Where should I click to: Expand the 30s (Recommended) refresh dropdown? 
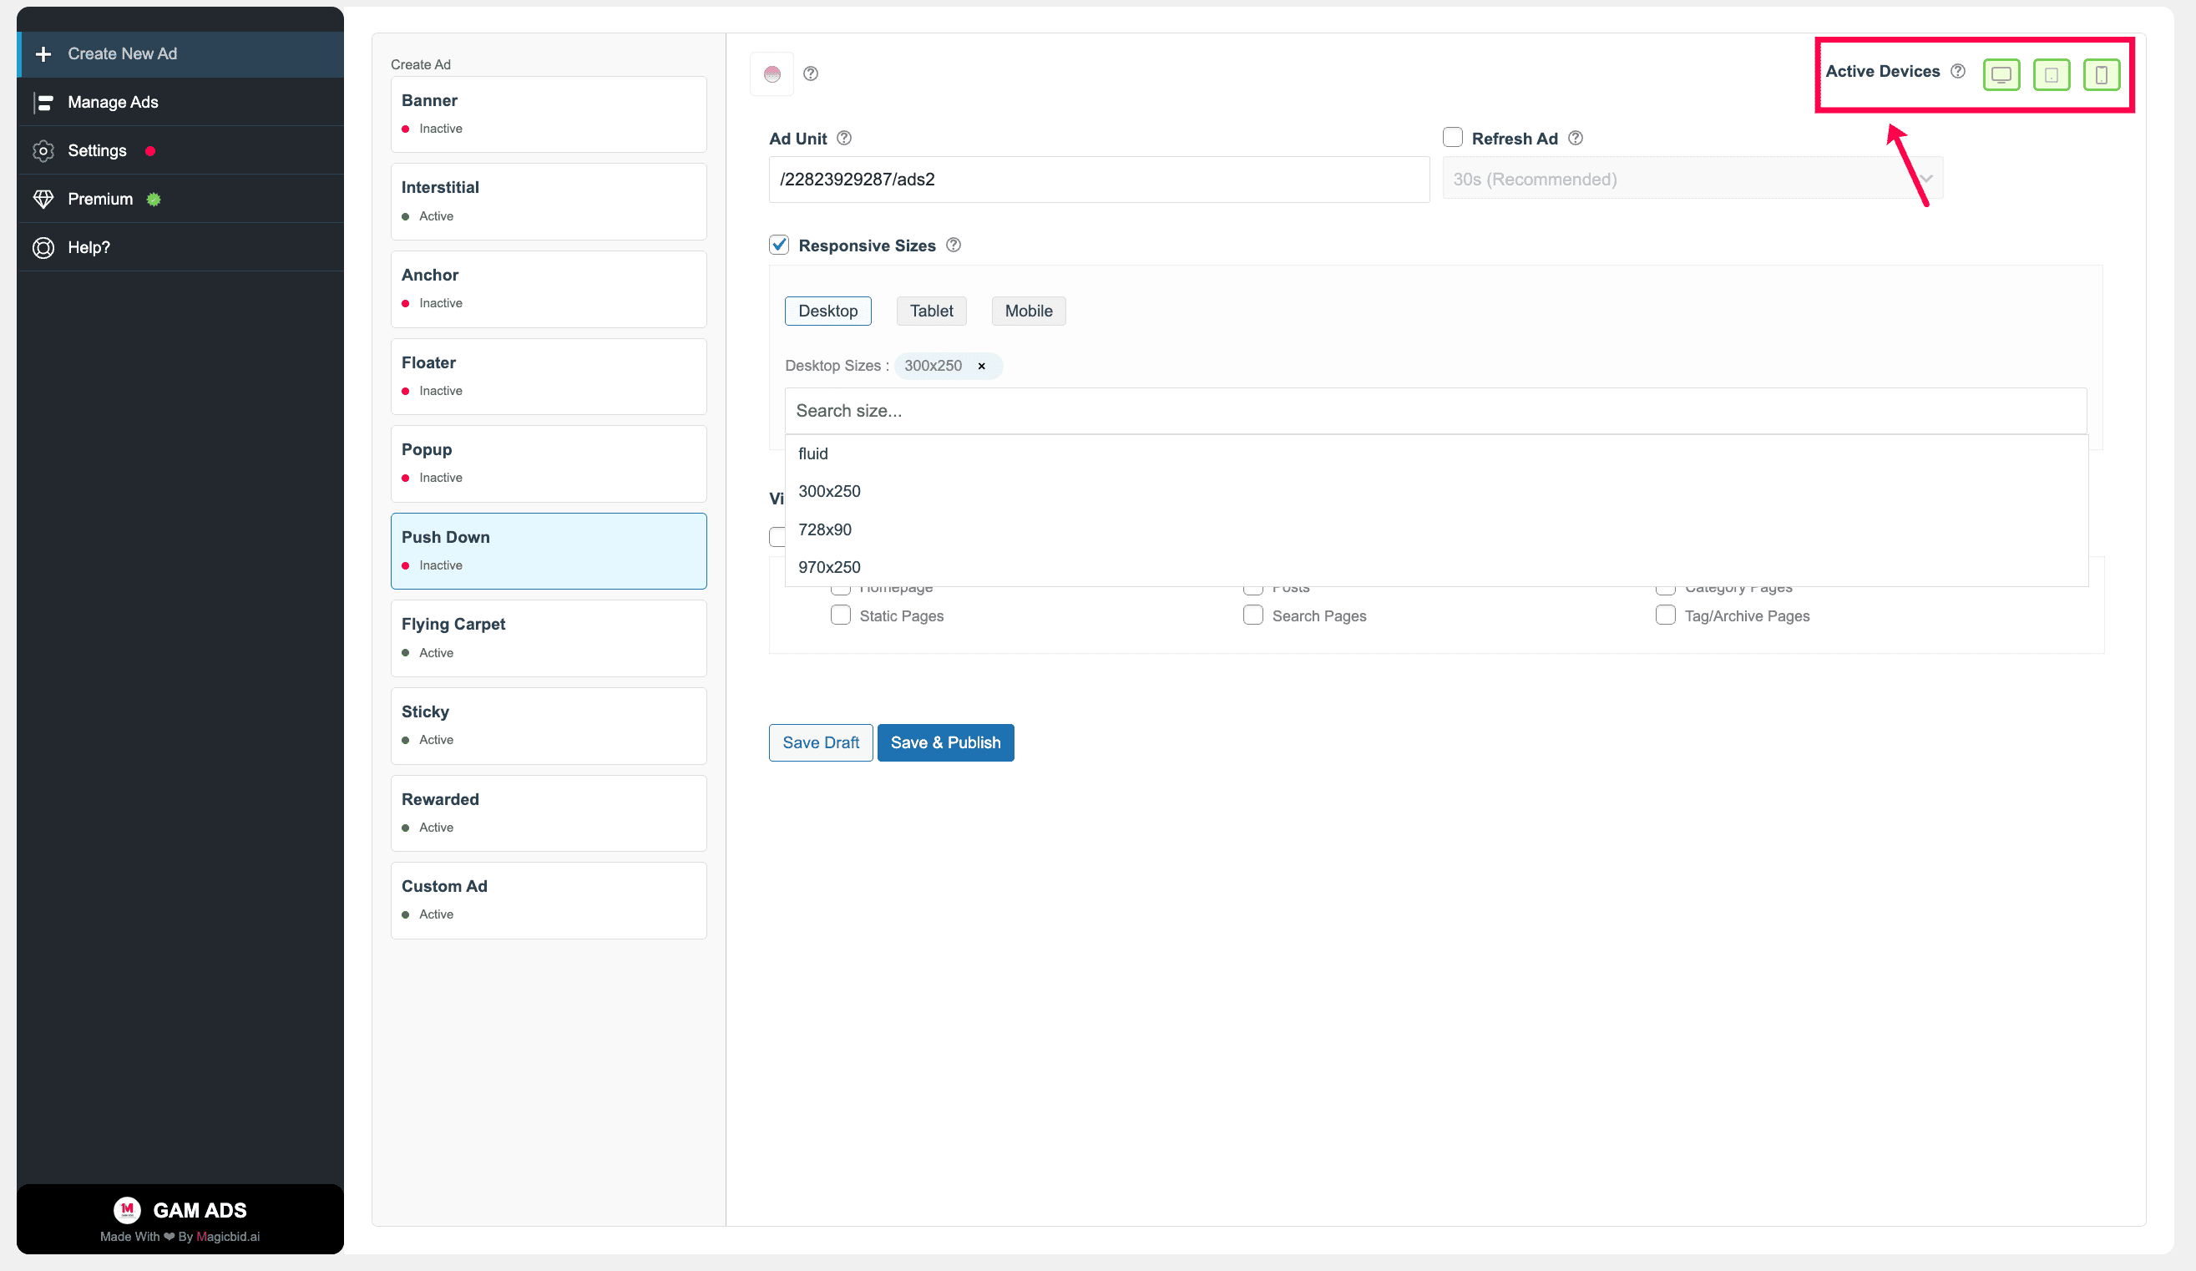1693,179
